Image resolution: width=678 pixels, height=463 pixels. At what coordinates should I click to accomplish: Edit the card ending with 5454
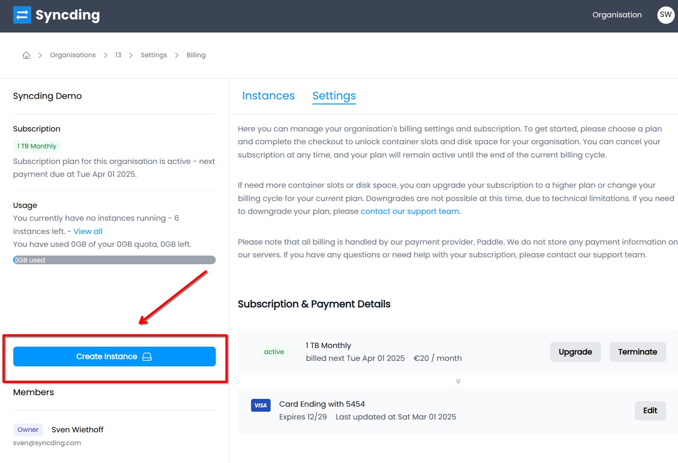point(650,410)
